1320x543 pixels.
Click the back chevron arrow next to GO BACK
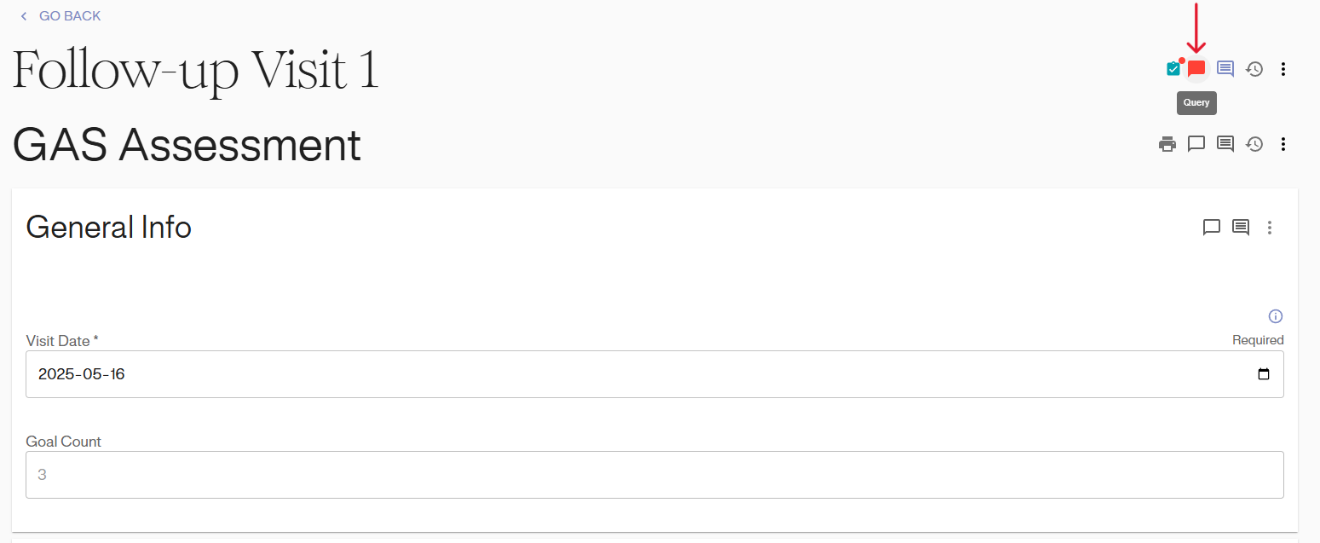pos(23,16)
